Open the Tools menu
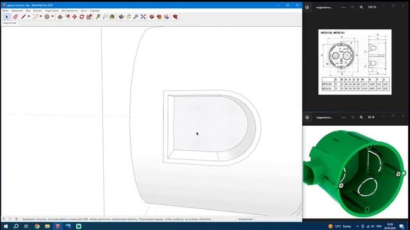The width and height of the screenshot is (410, 230). click(70, 11)
